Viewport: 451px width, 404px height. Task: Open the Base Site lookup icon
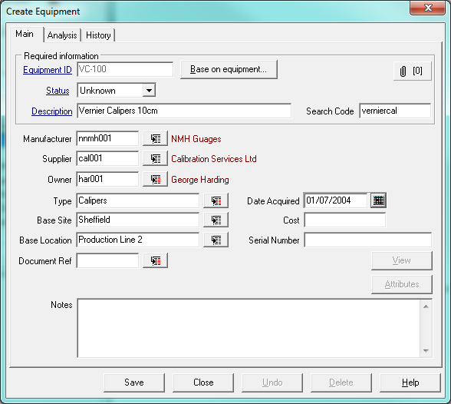pos(216,220)
